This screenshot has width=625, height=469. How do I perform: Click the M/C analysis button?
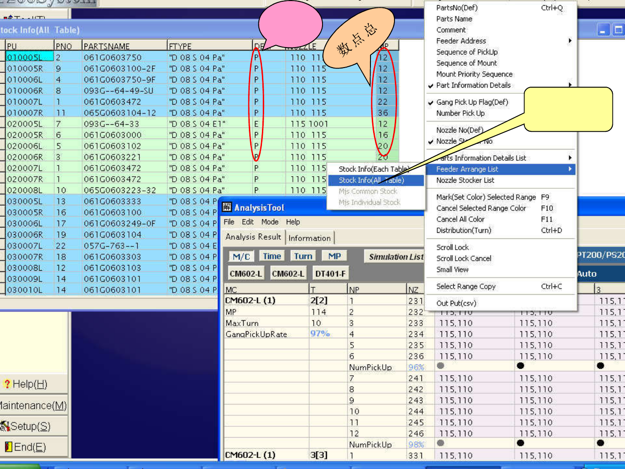241,256
